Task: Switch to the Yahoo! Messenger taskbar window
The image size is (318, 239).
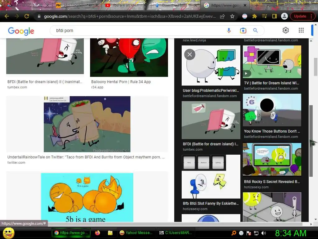Action: (136, 233)
